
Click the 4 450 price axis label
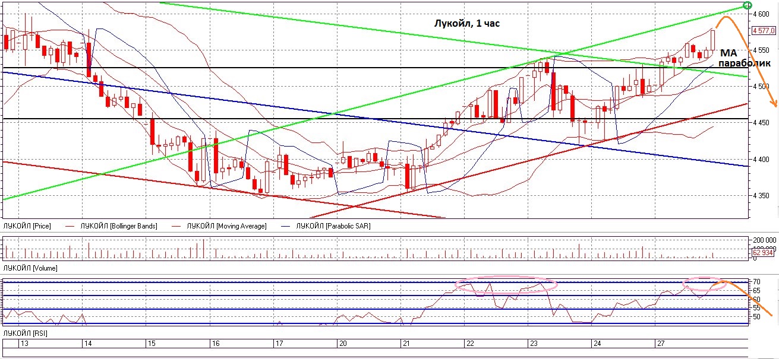[x=762, y=122]
